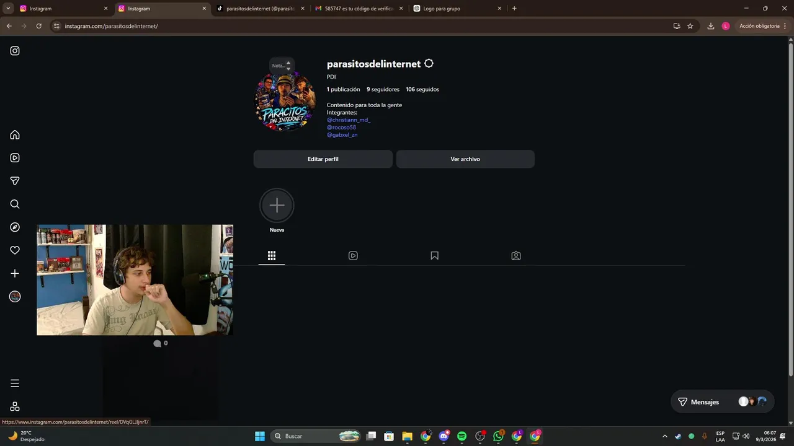Open profile settings gear next to username
794x446 pixels.
pyautogui.click(x=429, y=64)
